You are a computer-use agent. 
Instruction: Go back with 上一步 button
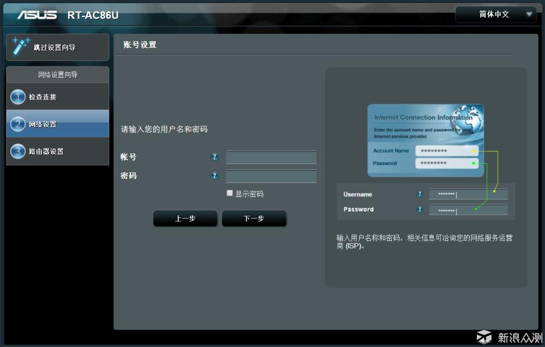[185, 218]
